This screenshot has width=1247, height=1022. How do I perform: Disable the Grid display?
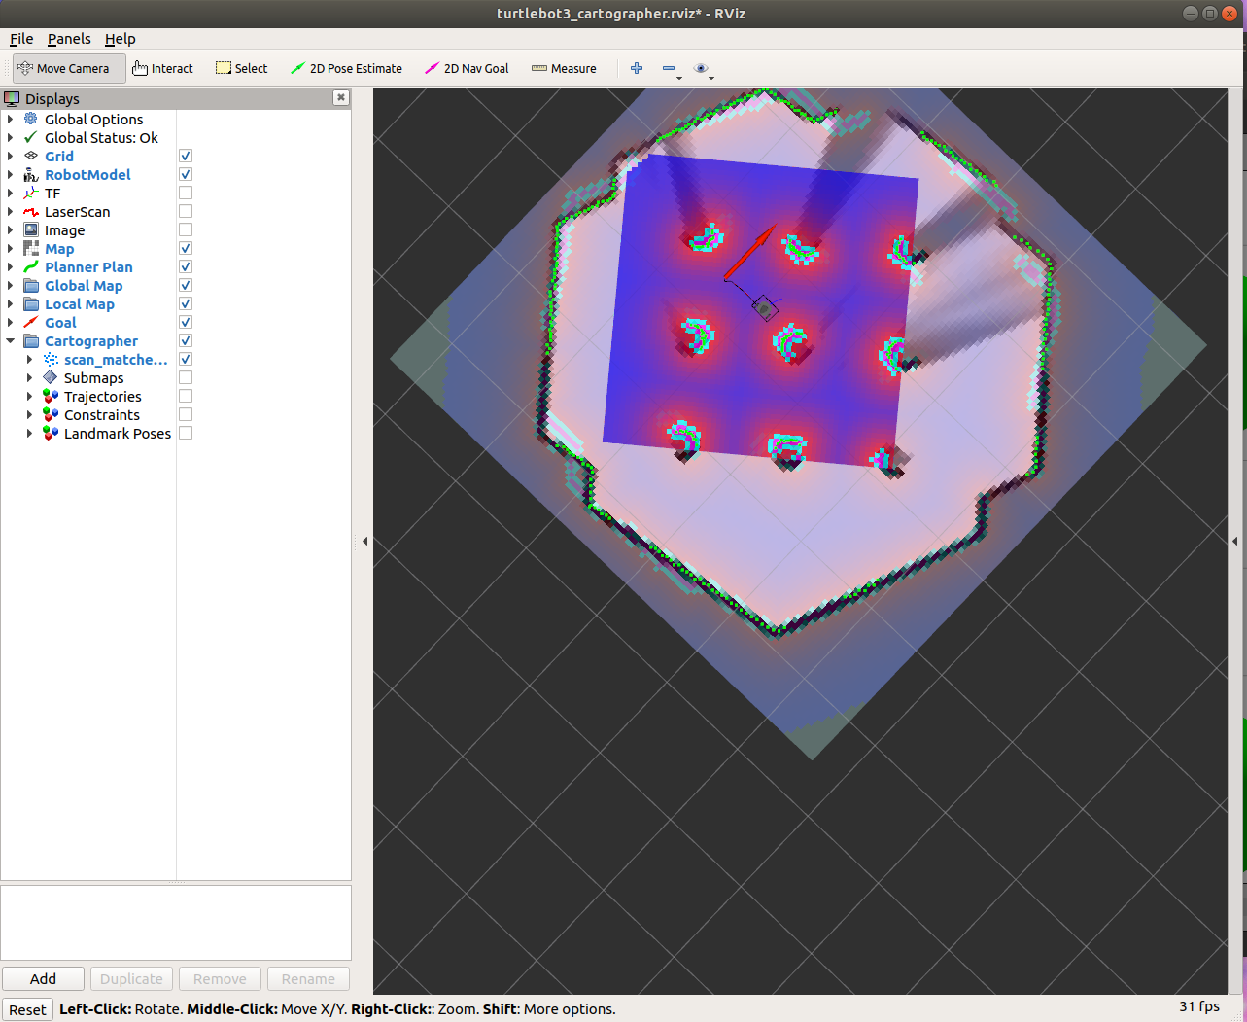tap(185, 156)
